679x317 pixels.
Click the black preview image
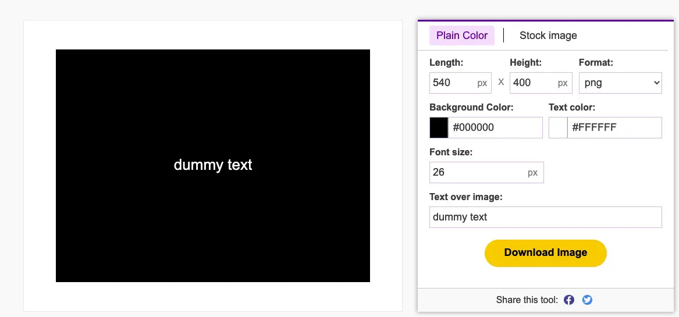coord(212,166)
